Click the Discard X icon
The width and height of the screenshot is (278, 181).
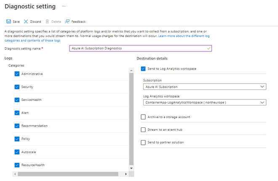coord(26,22)
